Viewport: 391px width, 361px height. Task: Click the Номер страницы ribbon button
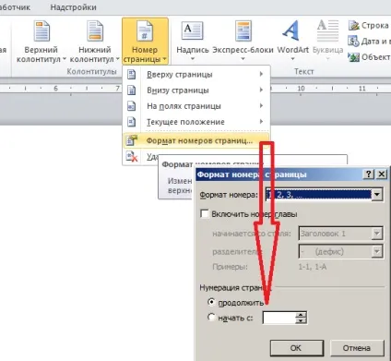pyautogui.click(x=145, y=42)
